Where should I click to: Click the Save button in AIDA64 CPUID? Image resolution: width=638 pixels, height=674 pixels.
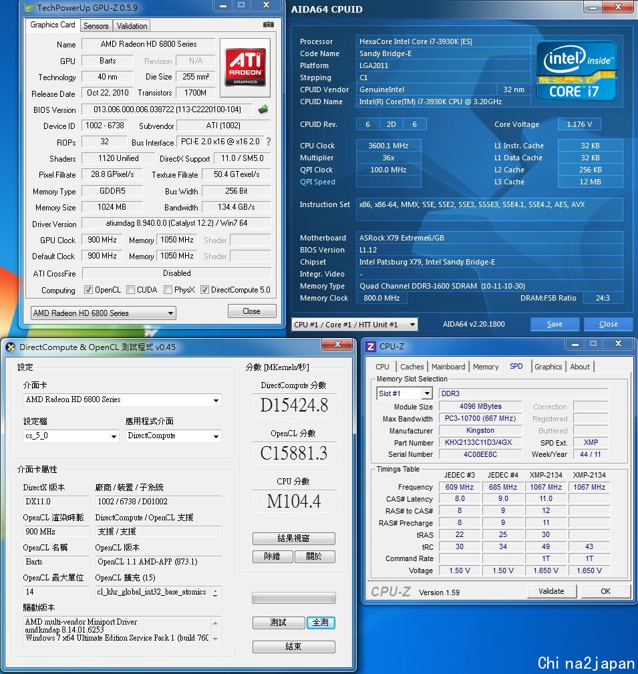click(x=554, y=325)
